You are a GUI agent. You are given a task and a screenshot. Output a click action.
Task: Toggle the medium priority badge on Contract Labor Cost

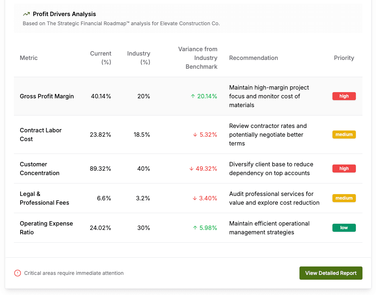click(344, 135)
